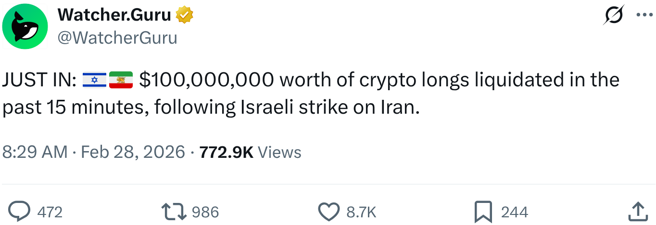The height and width of the screenshot is (225, 656).
Task: Click the 8.7K likes count
Action: coord(361,212)
